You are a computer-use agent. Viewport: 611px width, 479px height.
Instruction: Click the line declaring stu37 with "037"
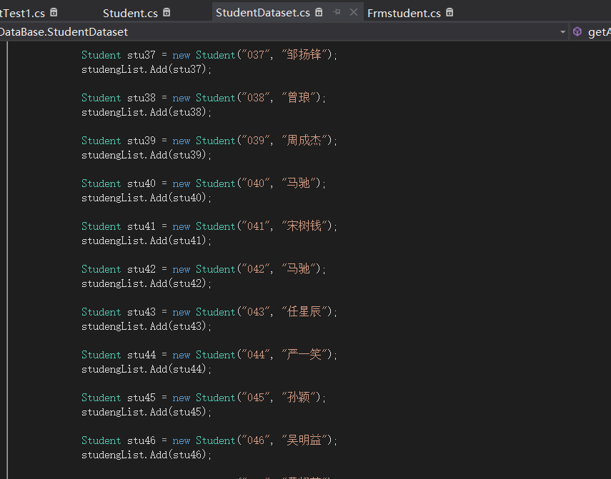pos(209,55)
